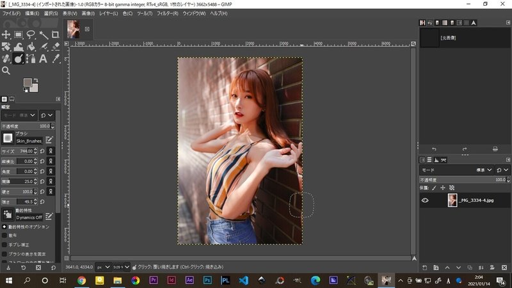Select the Warp Transform tool
This screenshot has width=512, height=288.
click(x=19, y=47)
